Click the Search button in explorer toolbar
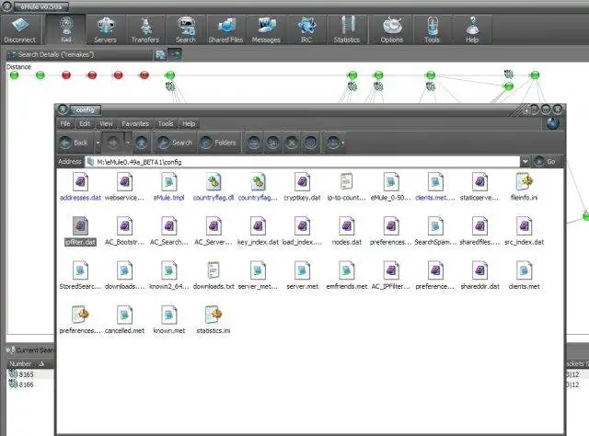589x436 pixels. point(175,143)
